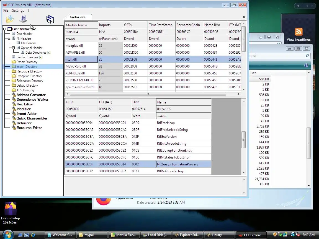319x239 pixels.
Task: Select Dos Header in the tree
Action: point(24,34)
